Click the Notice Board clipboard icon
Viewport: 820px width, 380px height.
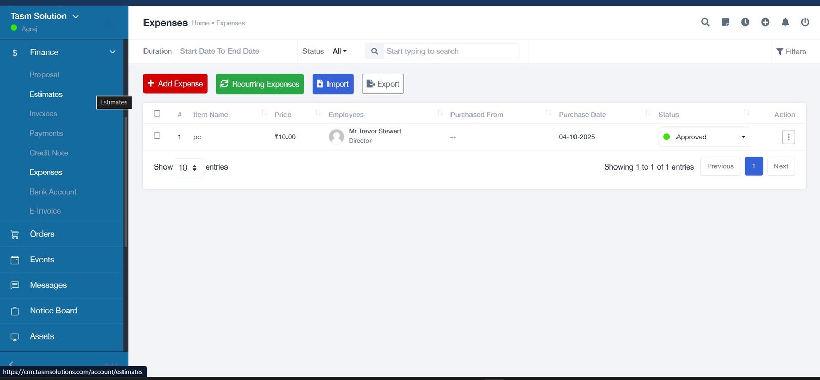coord(15,311)
